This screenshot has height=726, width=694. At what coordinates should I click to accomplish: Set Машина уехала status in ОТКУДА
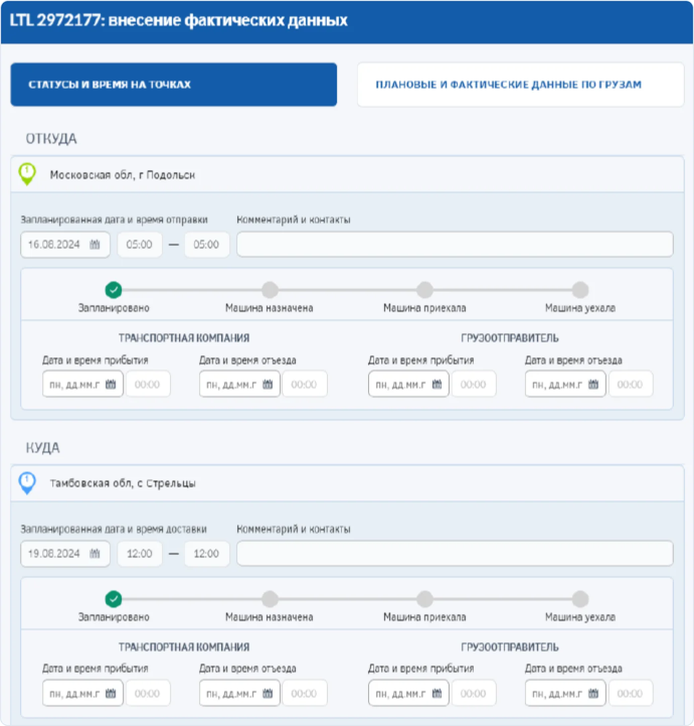[x=580, y=290]
